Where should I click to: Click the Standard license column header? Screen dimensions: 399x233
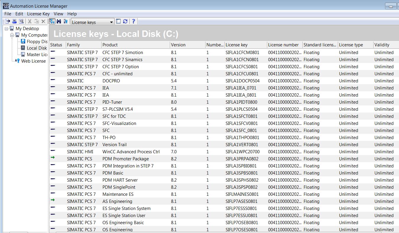coord(320,45)
